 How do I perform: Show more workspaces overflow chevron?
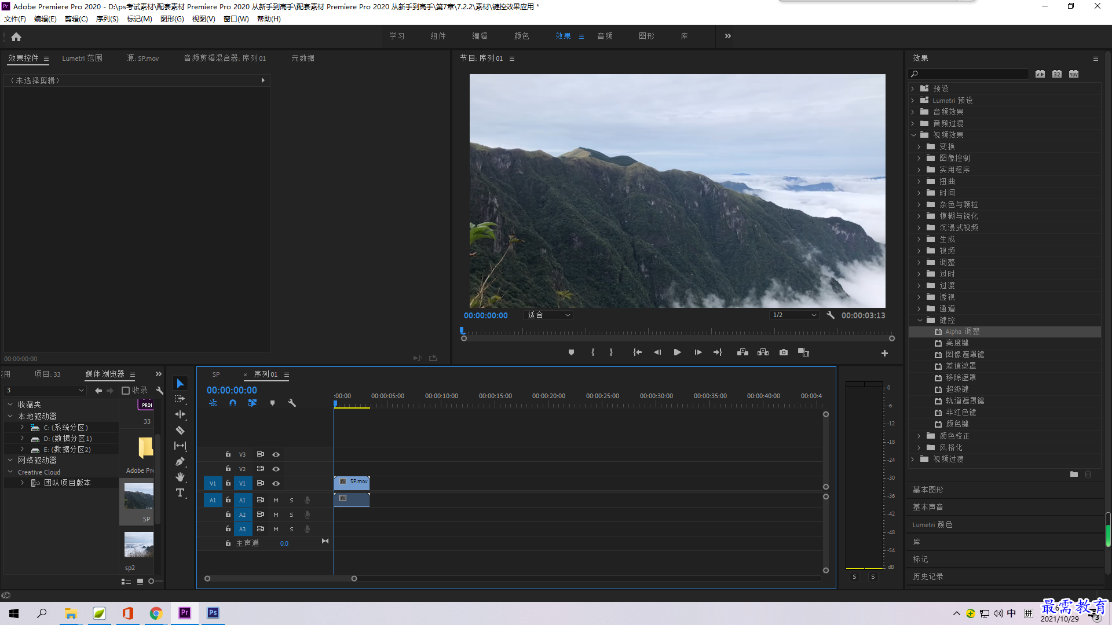click(x=728, y=36)
